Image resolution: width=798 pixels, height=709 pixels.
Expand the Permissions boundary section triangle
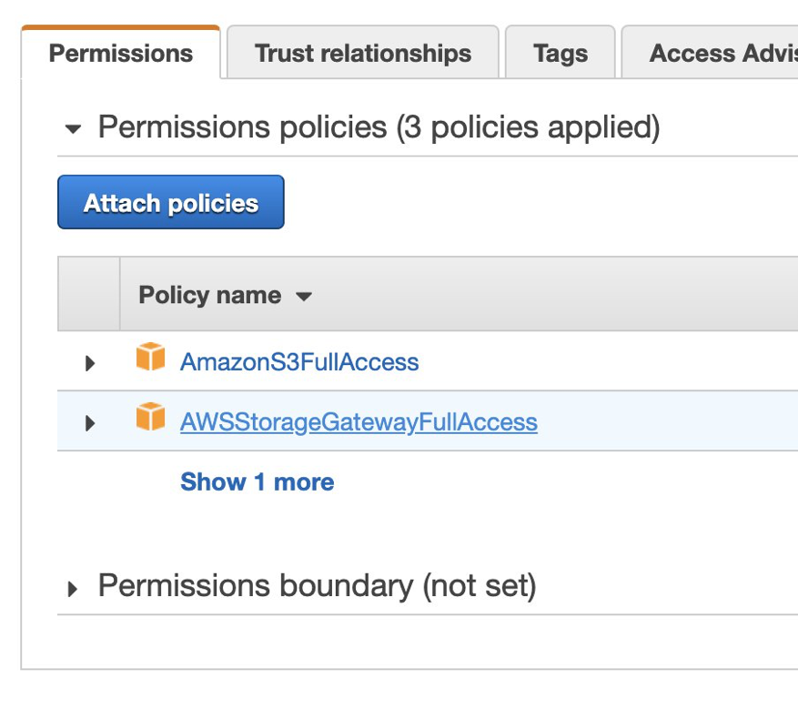click(x=73, y=589)
